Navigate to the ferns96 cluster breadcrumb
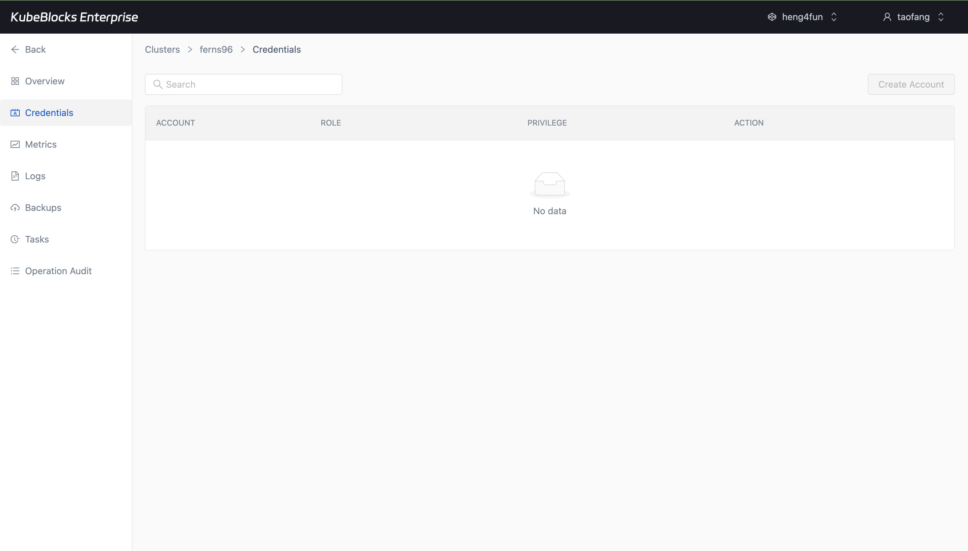968x551 pixels. 215,49
